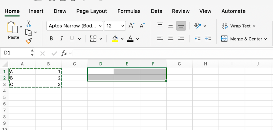Image resolution: width=273 pixels, height=130 pixels.
Task: Select cell B3 containing 3
Action: coord(48,84)
